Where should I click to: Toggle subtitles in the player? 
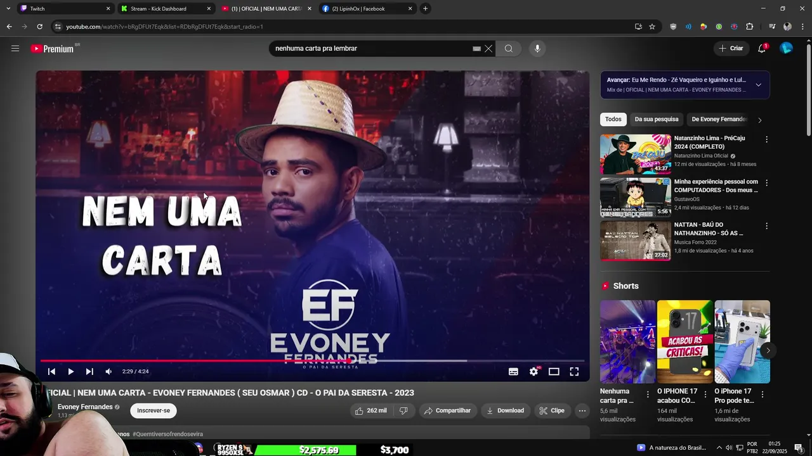[x=513, y=372]
